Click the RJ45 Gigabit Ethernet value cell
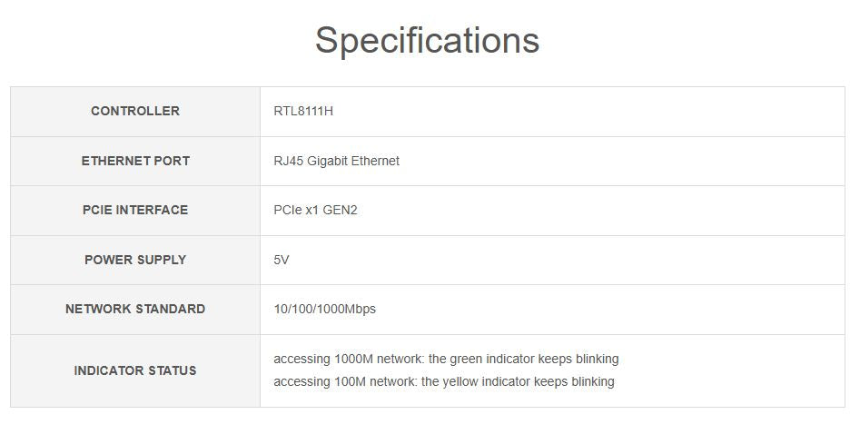 [336, 161]
